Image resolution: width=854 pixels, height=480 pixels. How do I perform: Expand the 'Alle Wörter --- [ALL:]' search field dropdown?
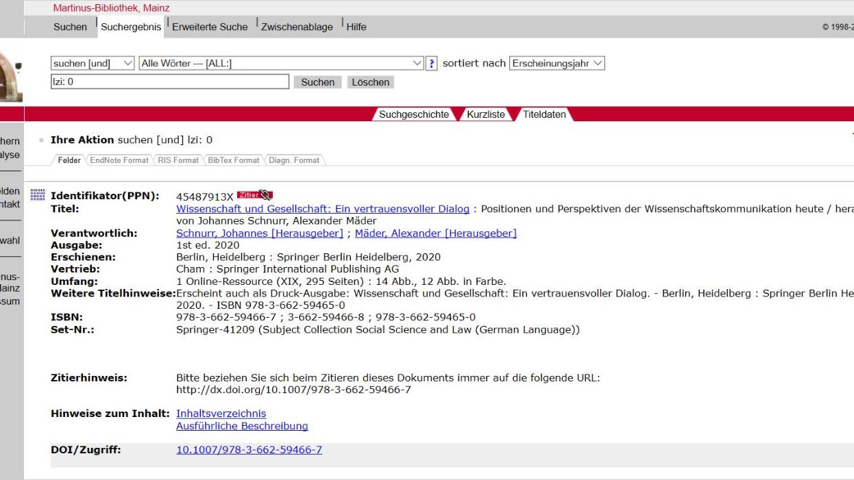pyautogui.click(x=282, y=64)
